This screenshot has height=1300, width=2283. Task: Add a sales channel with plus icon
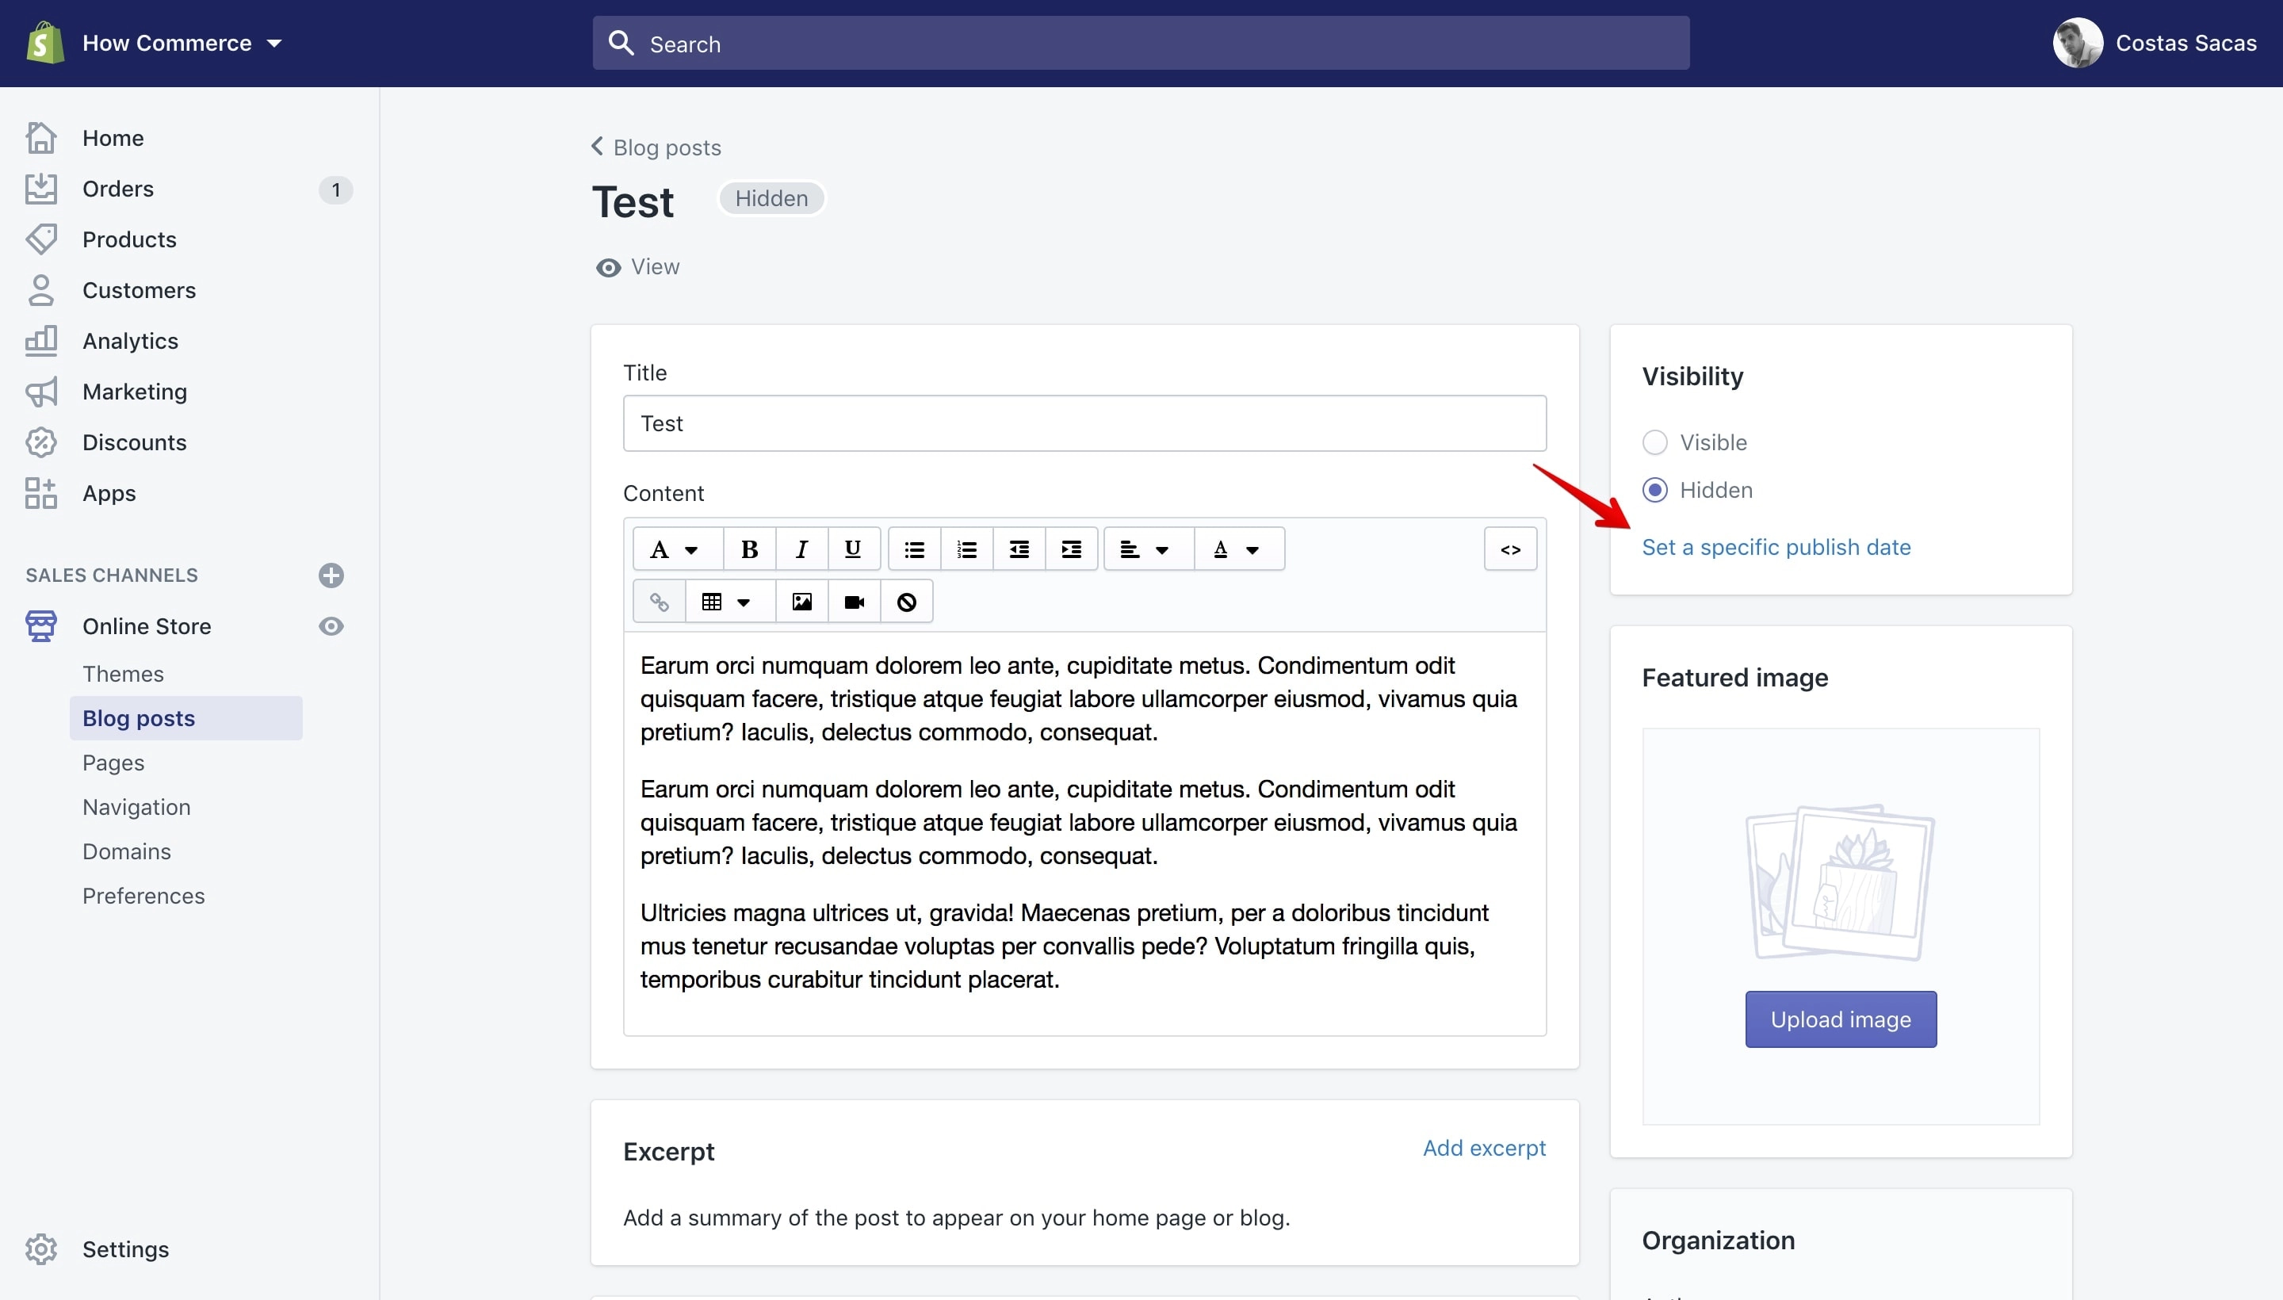[331, 575]
